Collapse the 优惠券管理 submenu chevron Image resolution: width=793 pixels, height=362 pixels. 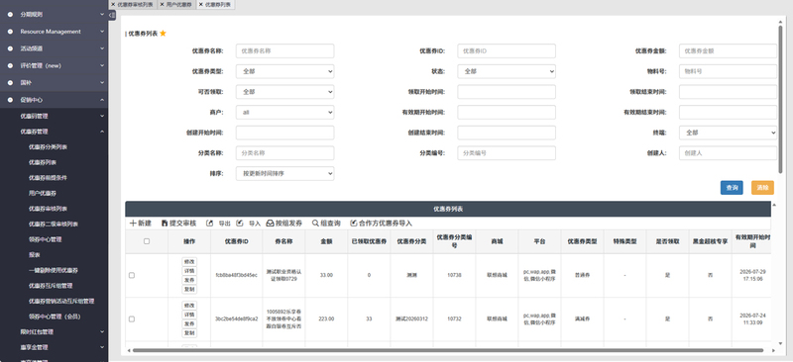(102, 132)
